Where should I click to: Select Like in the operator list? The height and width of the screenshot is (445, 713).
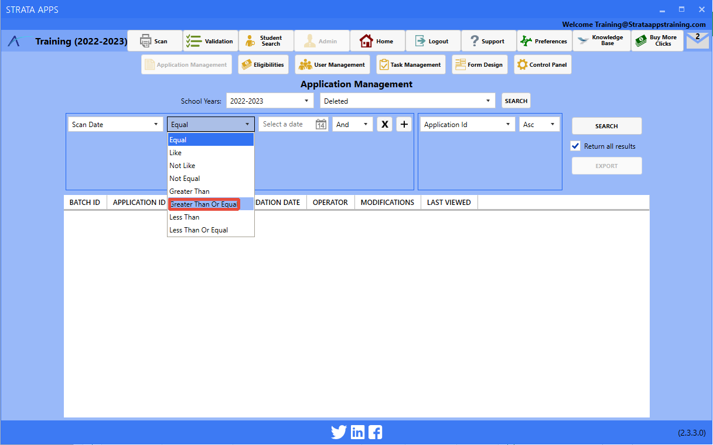211,152
